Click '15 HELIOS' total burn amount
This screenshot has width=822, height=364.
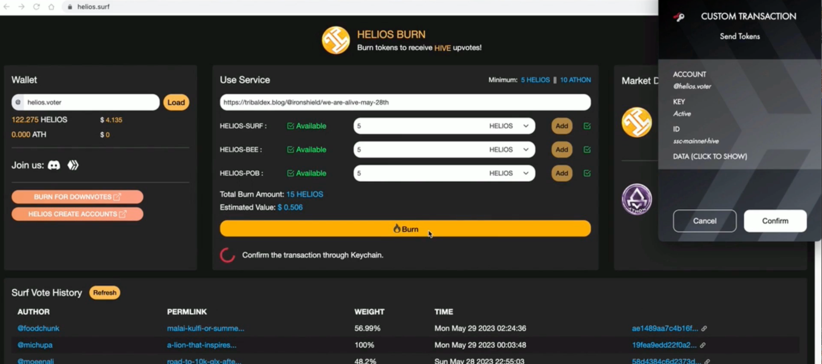[x=305, y=194]
